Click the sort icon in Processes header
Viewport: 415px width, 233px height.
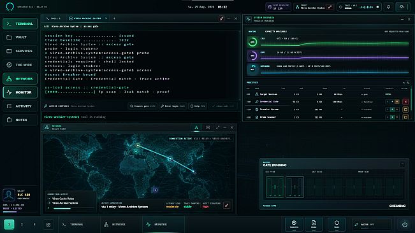coord(404,83)
